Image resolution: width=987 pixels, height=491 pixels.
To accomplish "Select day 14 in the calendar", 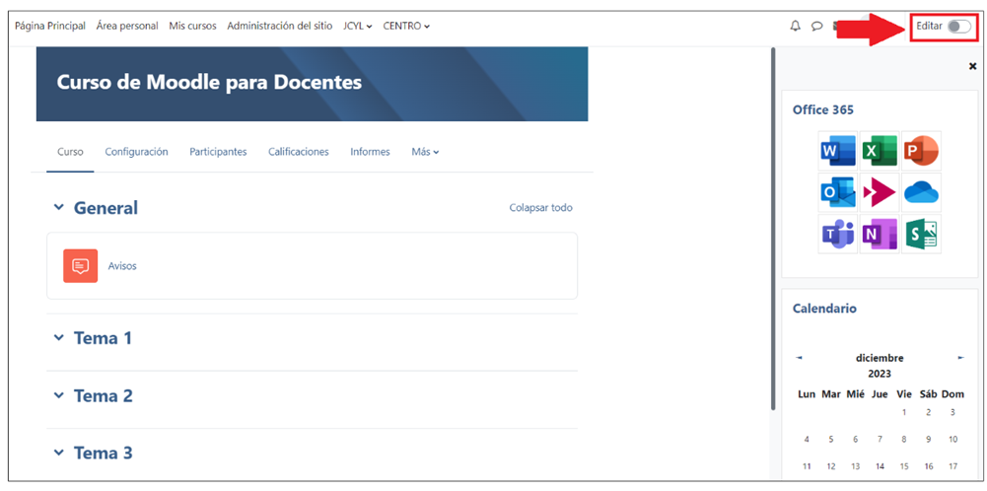I will click(880, 466).
